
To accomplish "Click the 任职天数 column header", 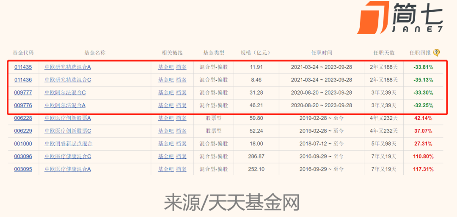I will [x=384, y=53].
